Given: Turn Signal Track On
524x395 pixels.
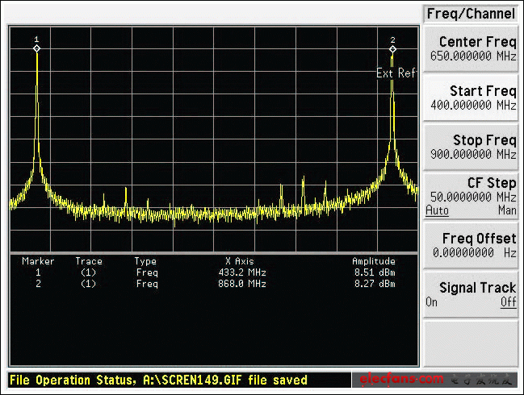Looking at the screenshot, I should (432, 301).
